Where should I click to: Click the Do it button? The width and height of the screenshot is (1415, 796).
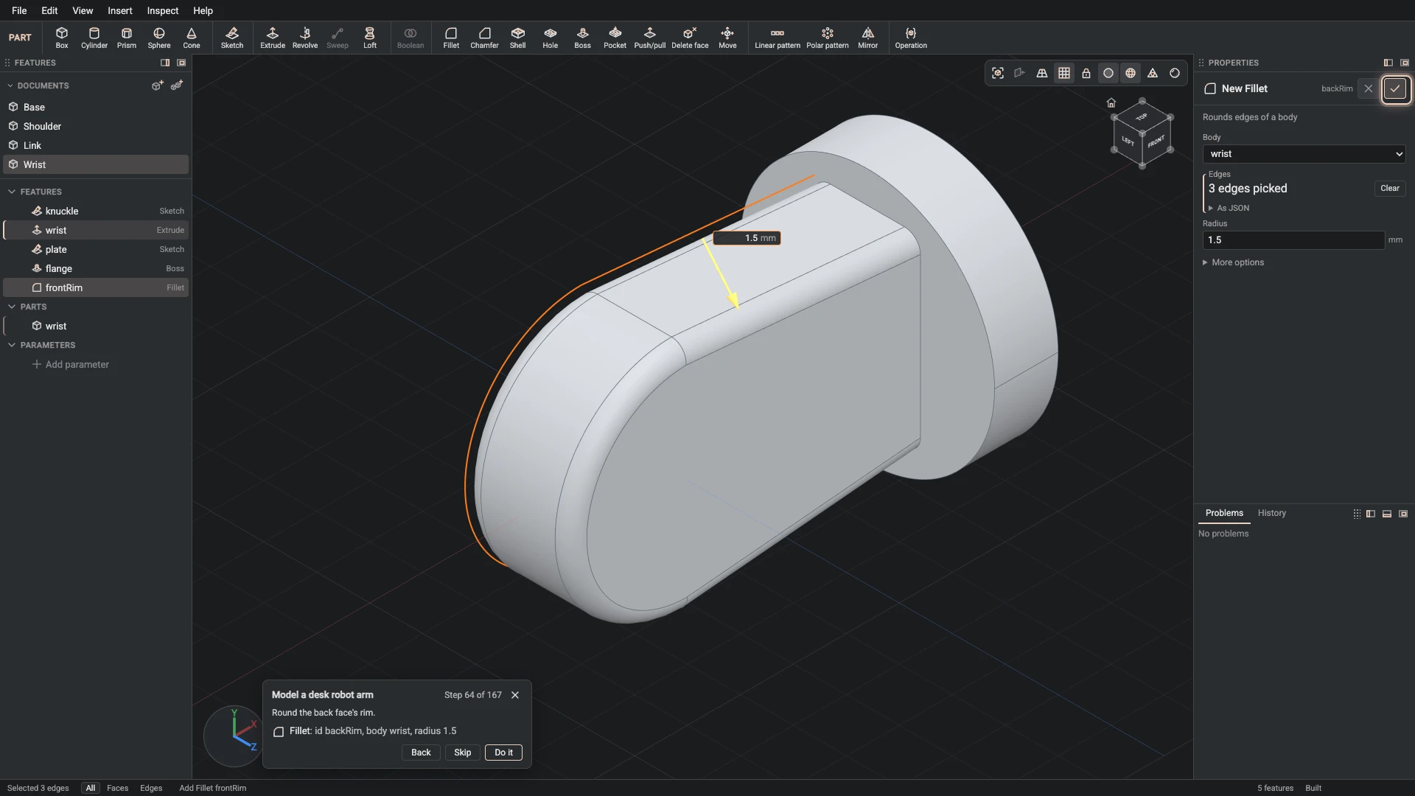[x=503, y=753]
